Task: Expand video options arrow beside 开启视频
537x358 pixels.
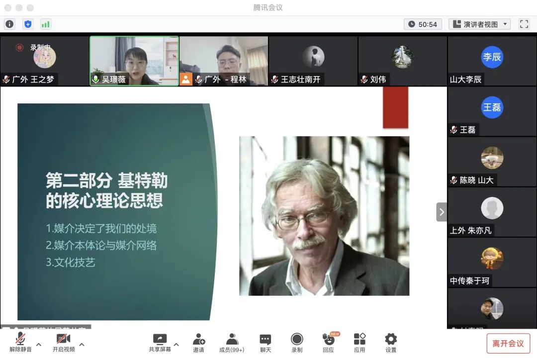Action: coord(82,344)
